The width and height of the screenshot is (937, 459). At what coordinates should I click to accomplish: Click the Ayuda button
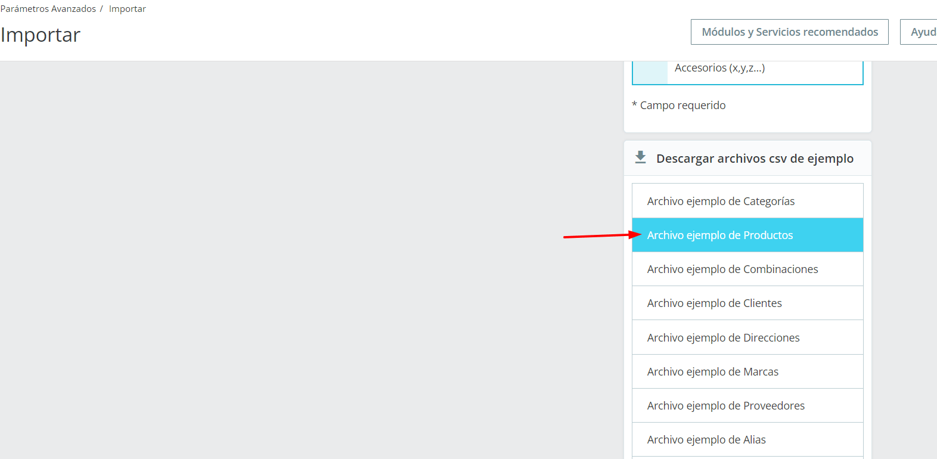click(x=919, y=32)
